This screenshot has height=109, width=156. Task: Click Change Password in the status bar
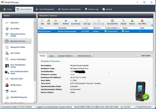pos(142,107)
